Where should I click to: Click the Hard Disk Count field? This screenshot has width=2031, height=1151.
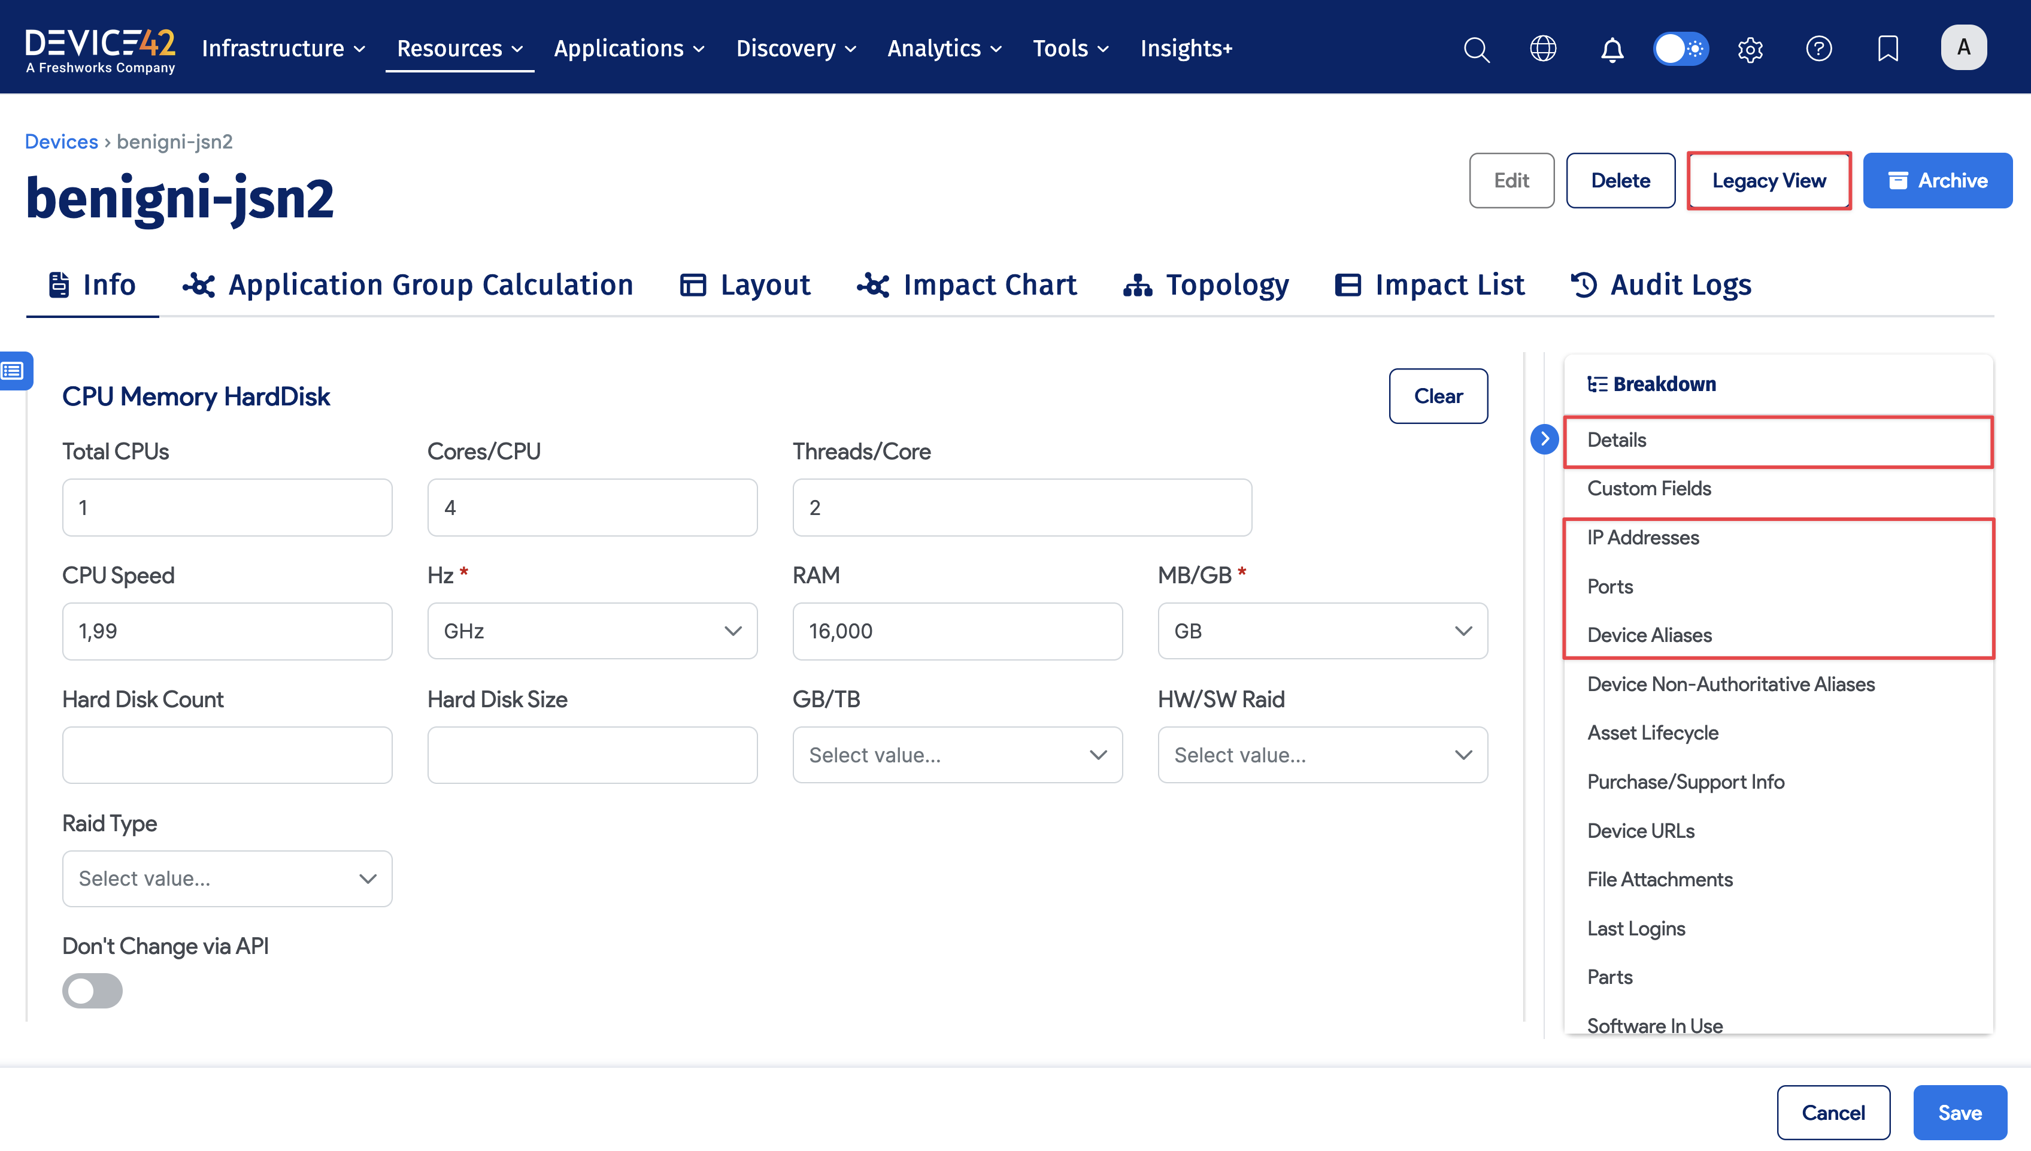click(x=227, y=755)
